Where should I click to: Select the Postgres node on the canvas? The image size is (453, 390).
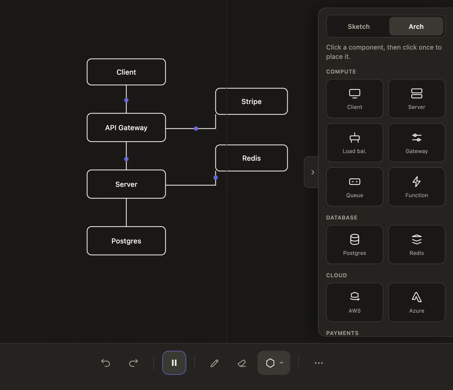pos(126,241)
